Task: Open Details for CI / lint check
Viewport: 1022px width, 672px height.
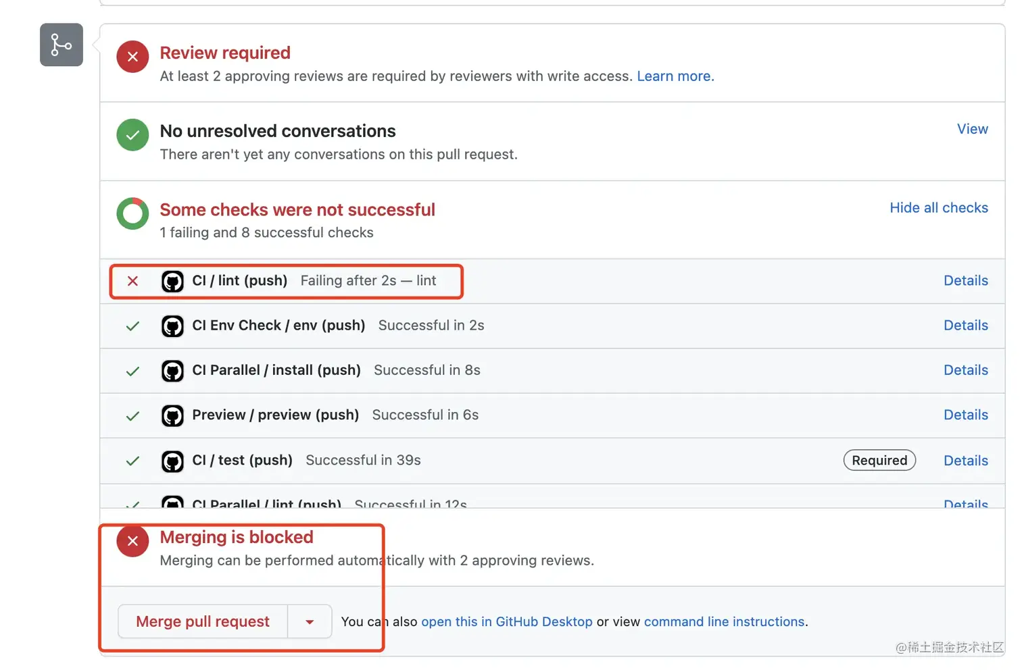Action: (965, 281)
